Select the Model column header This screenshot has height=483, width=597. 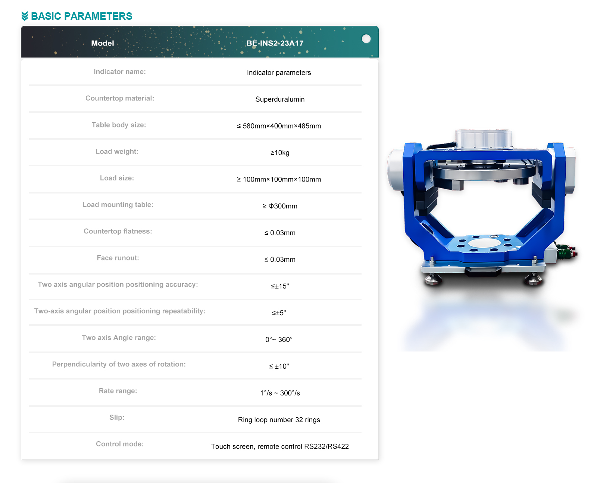point(103,43)
